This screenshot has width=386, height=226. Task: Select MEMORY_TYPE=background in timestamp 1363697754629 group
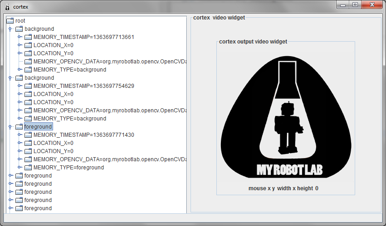(x=70, y=119)
